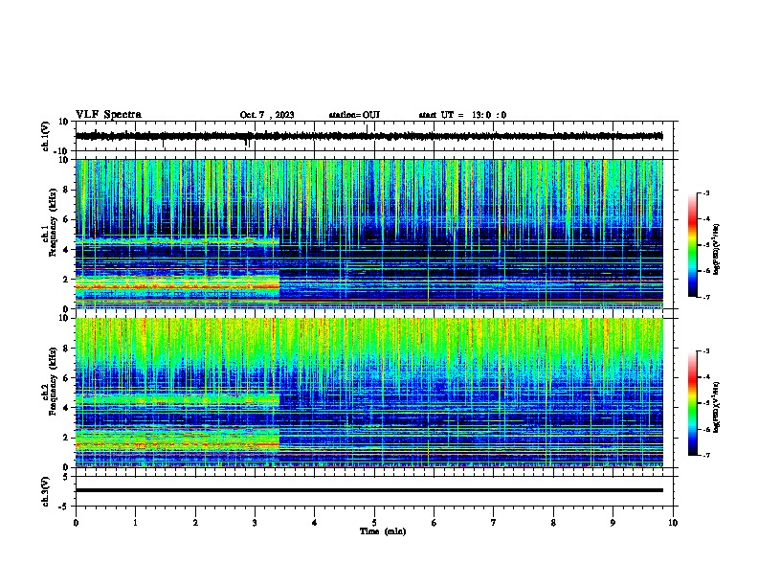Click the "ch.3(V)" axis label
758x586 pixels.
click(46, 491)
